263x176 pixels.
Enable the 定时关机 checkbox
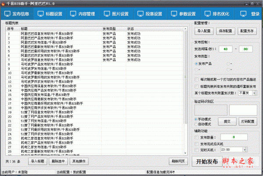[196, 150]
